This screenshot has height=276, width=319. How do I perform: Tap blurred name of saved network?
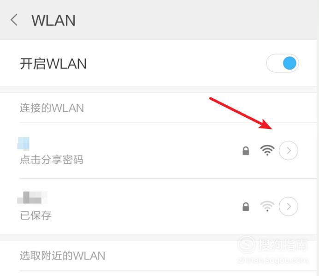tap(34, 198)
